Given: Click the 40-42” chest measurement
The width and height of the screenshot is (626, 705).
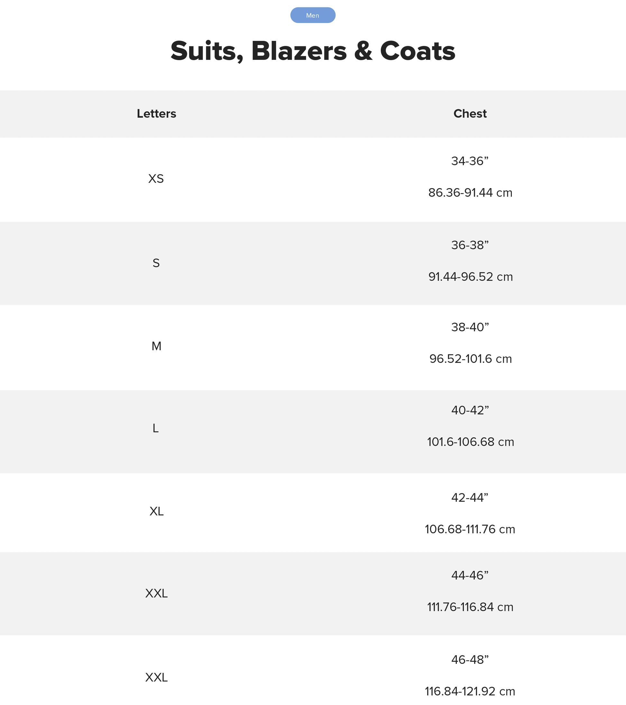Looking at the screenshot, I should [x=470, y=410].
